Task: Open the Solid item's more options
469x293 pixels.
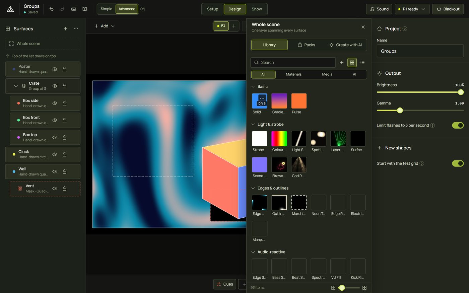Action: pos(262,98)
